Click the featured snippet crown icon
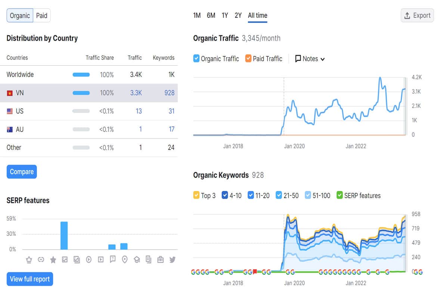The height and width of the screenshot is (291, 437). (x=29, y=260)
